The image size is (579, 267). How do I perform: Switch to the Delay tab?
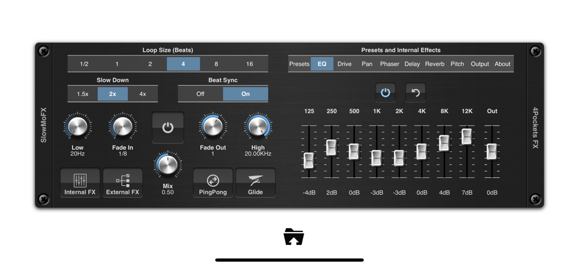[x=412, y=64]
